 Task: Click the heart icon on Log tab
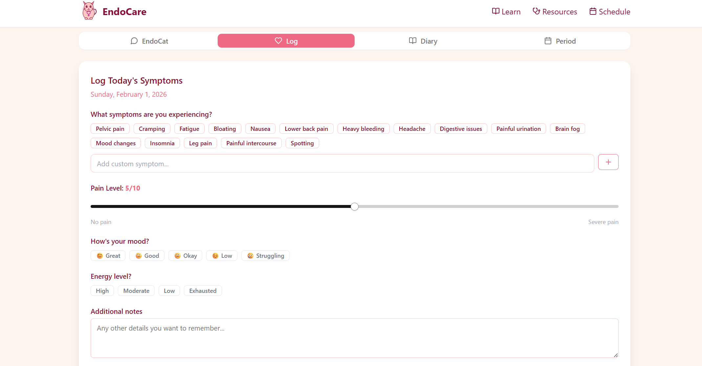[278, 41]
